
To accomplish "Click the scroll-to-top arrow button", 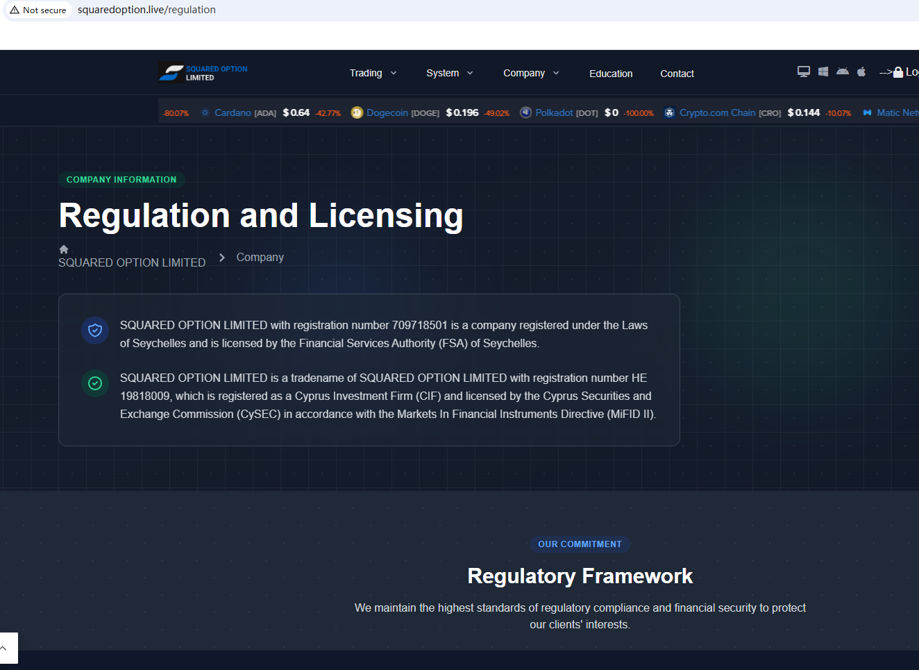I will click(x=6, y=648).
